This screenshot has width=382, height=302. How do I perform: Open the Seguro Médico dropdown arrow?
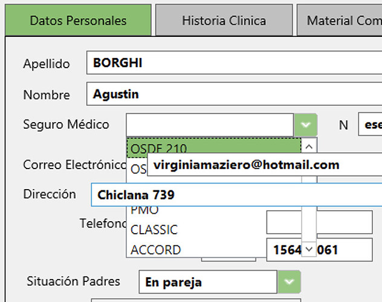click(x=306, y=125)
